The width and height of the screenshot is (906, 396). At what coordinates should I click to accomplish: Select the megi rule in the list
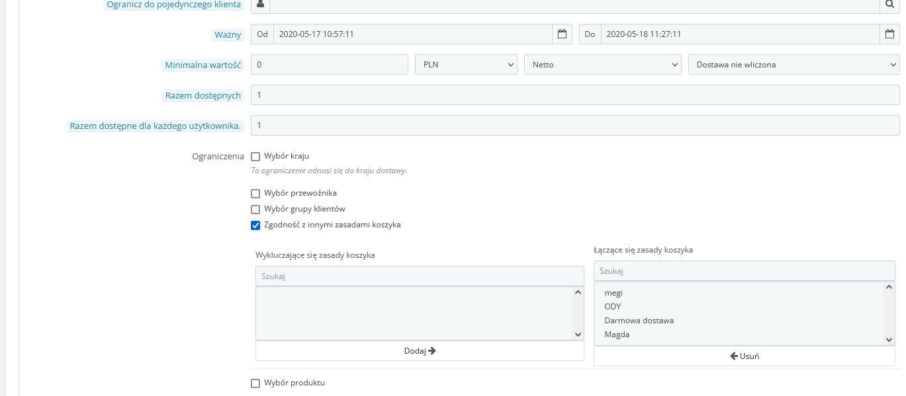click(x=613, y=293)
